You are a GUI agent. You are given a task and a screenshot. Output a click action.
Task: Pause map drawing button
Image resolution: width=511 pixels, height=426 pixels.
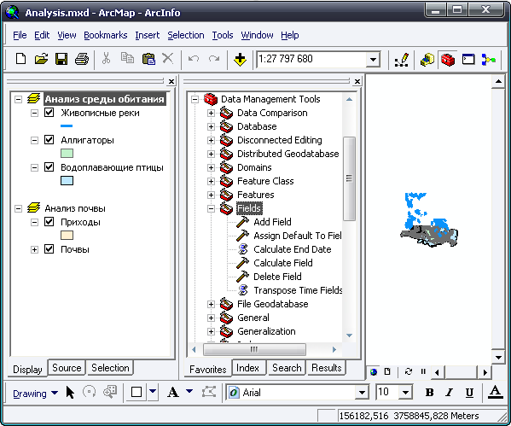pos(423,371)
